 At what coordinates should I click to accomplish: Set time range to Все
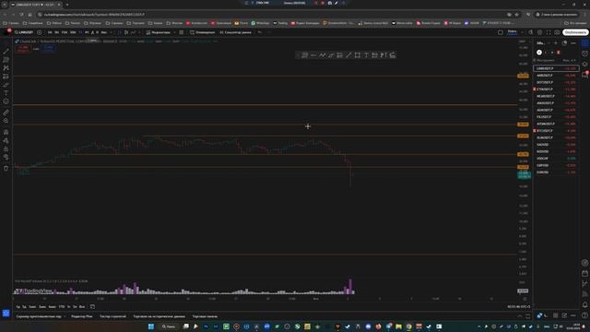tap(82, 307)
